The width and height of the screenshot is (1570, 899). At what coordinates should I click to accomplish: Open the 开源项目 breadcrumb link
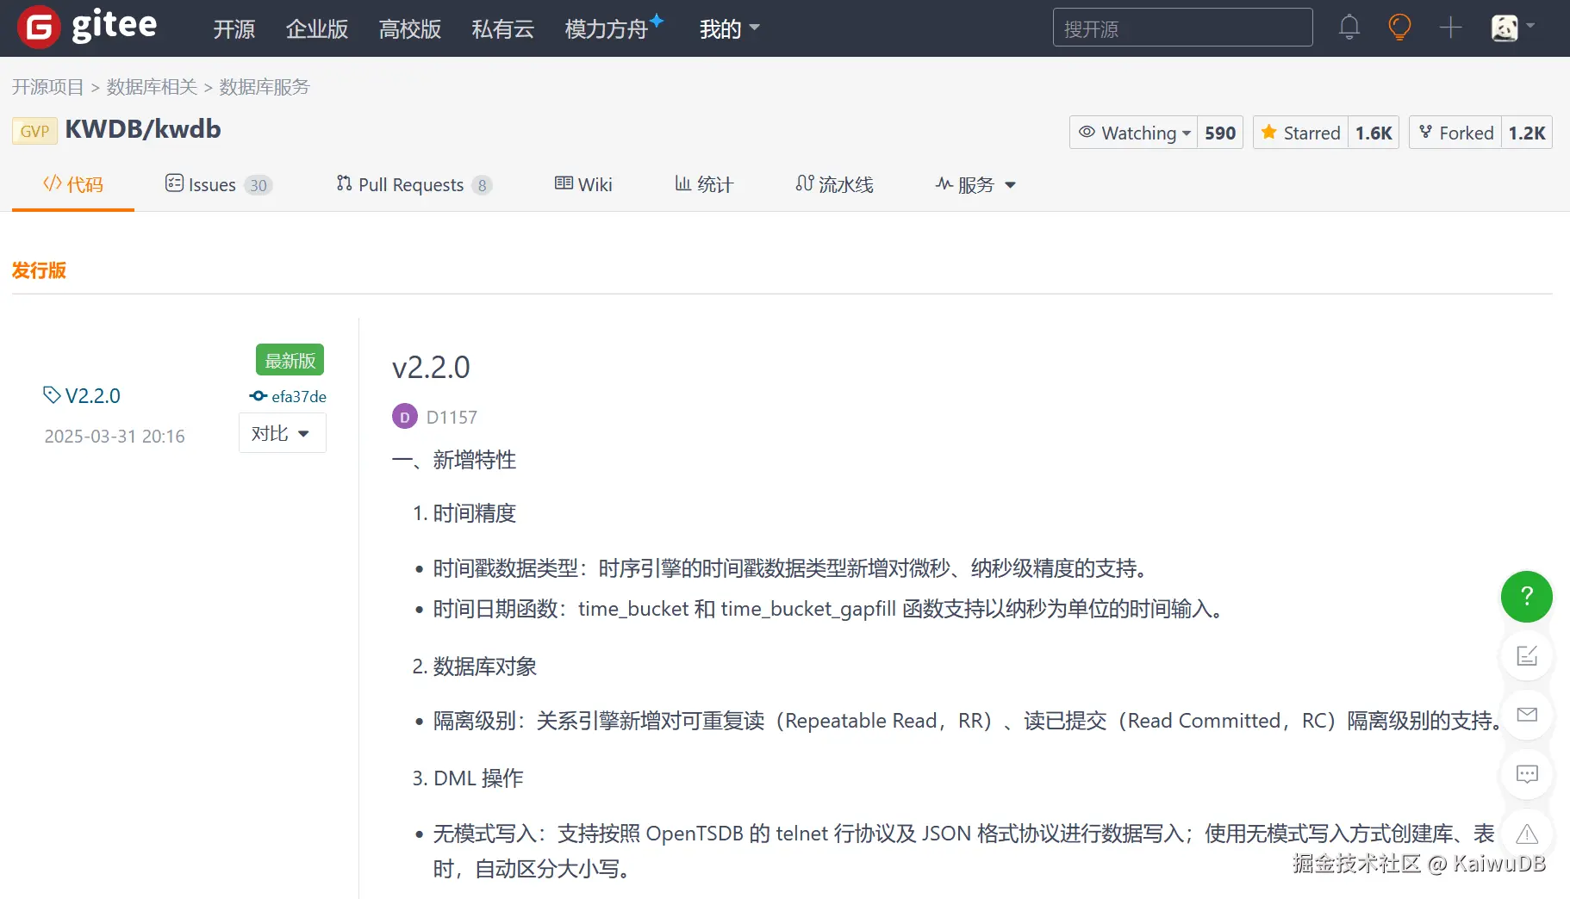[48, 87]
